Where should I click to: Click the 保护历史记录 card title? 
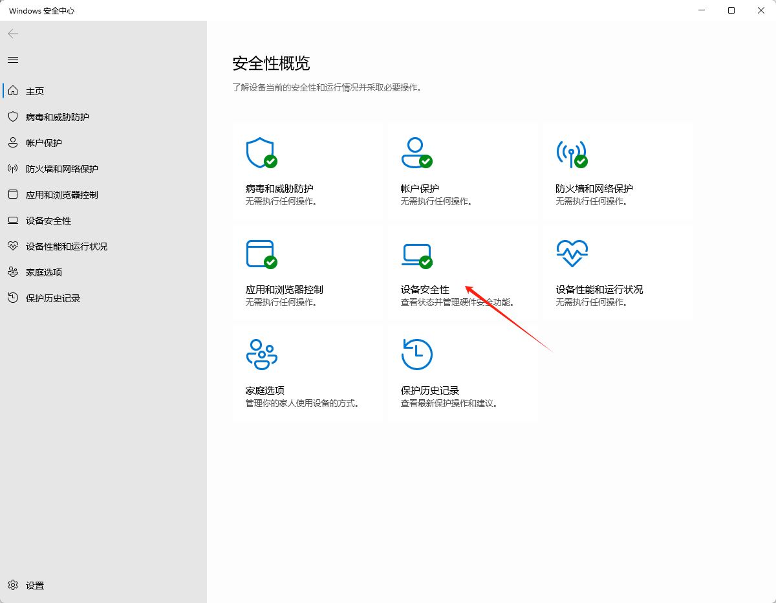tap(429, 391)
